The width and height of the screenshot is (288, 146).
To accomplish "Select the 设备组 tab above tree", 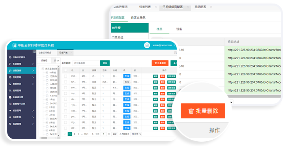I will pos(44,60).
